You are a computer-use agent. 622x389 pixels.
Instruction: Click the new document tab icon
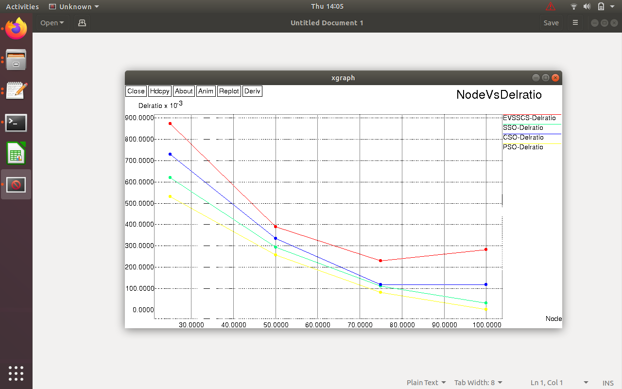tap(82, 23)
